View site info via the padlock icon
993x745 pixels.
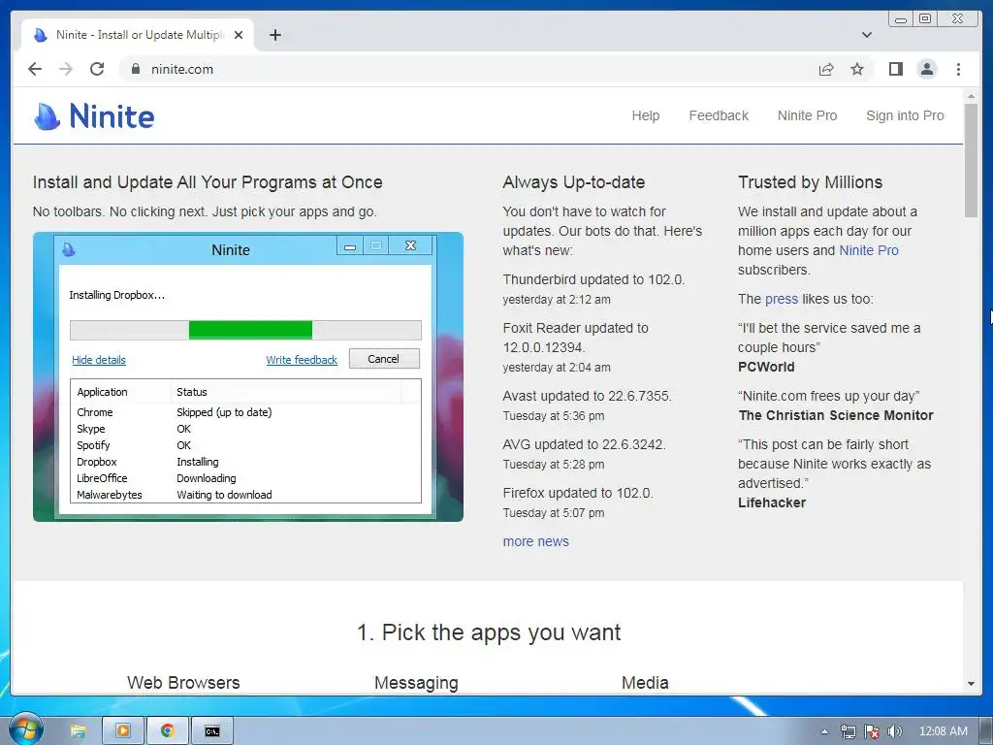tap(135, 69)
